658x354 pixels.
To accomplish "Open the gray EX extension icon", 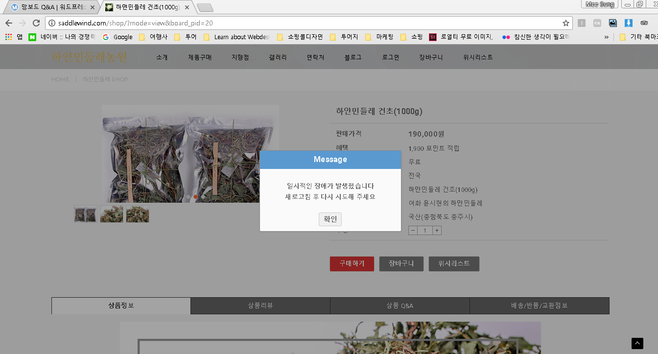I will point(597,23).
